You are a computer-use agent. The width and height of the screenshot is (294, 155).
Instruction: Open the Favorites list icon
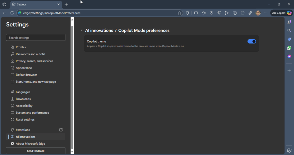pyautogui.click(x=204, y=13)
